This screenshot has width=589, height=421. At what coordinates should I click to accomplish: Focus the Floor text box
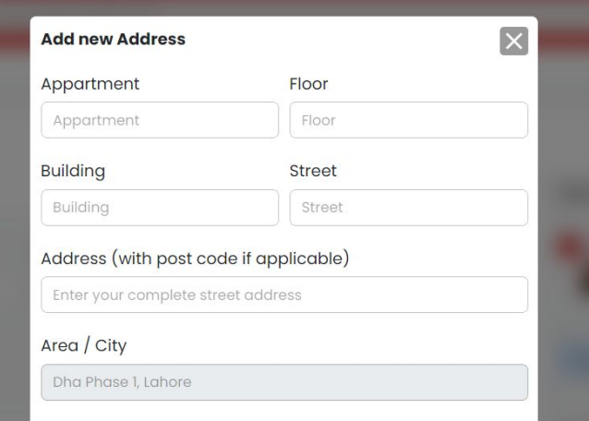(408, 120)
